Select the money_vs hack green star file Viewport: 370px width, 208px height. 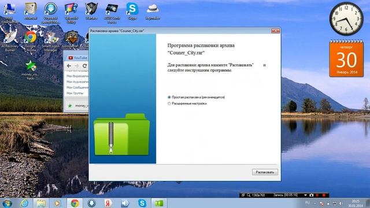coord(31,70)
